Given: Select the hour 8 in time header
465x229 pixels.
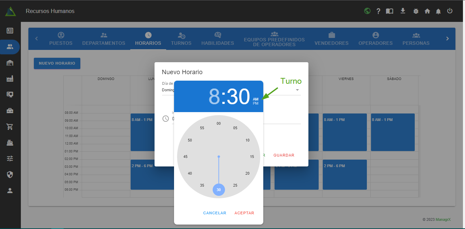Looking at the screenshot, I should pos(214,97).
